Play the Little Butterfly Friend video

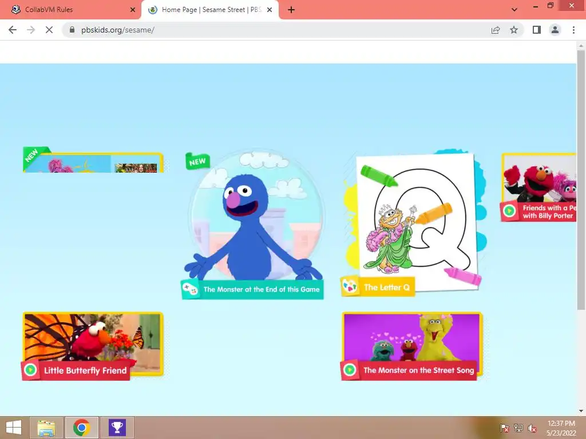click(x=30, y=370)
